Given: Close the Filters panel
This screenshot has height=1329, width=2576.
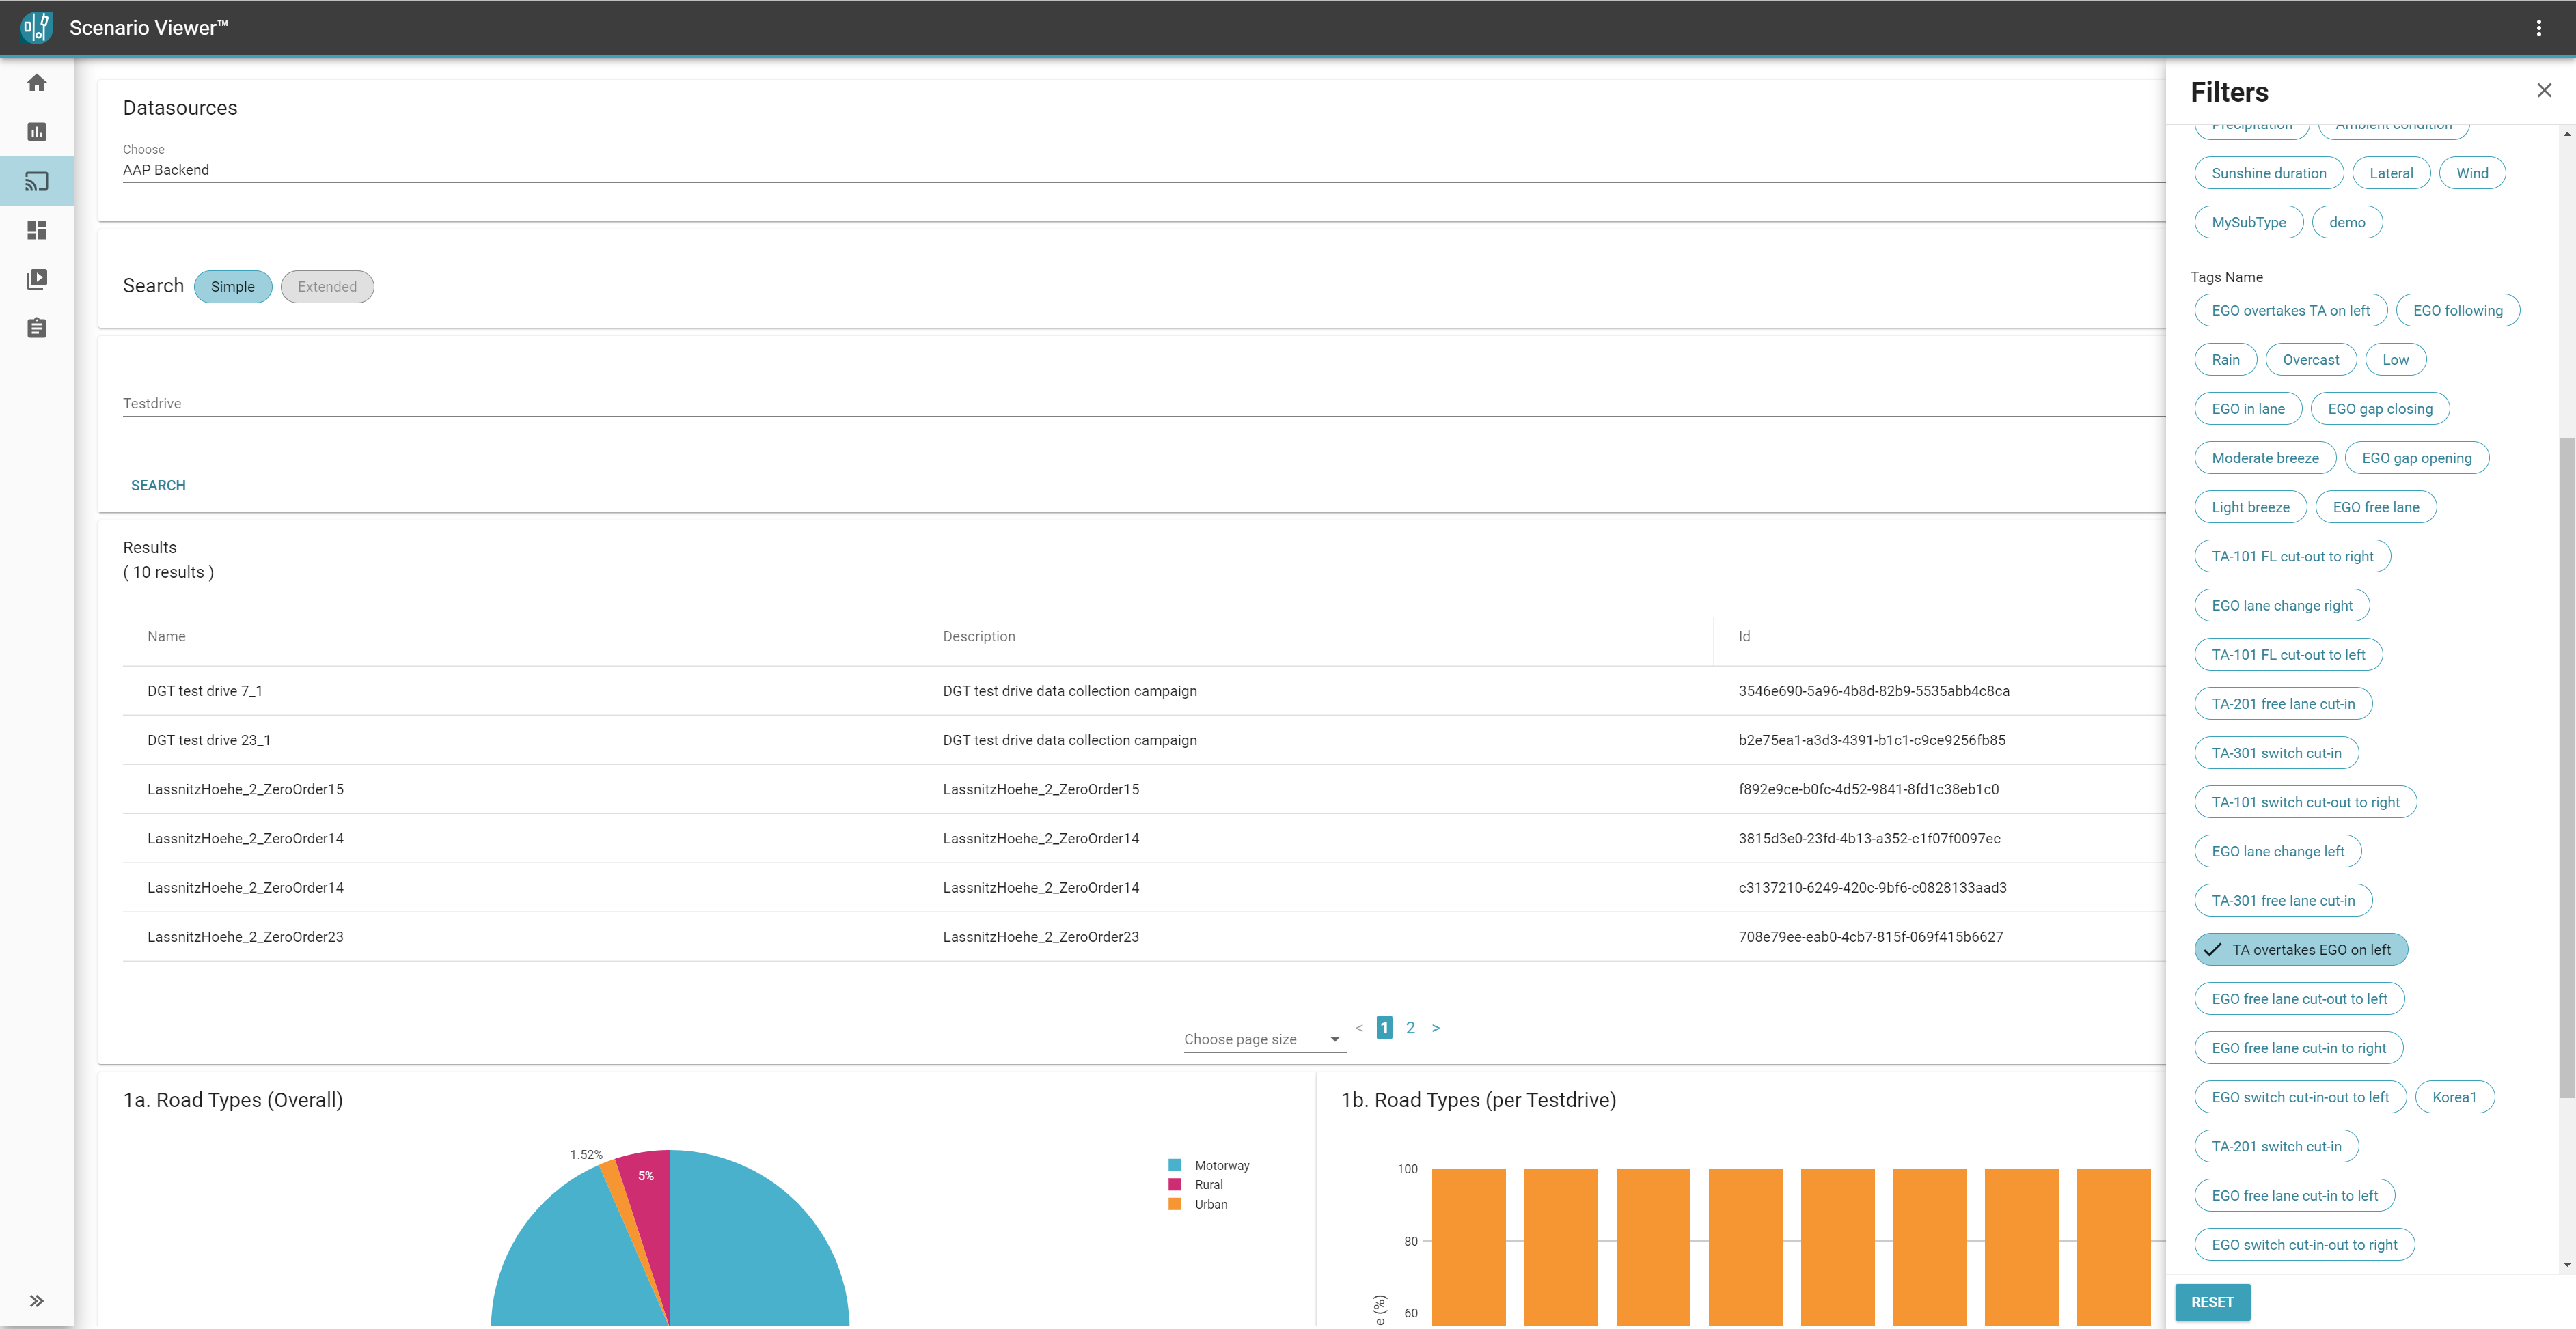Looking at the screenshot, I should pyautogui.click(x=2544, y=91).
